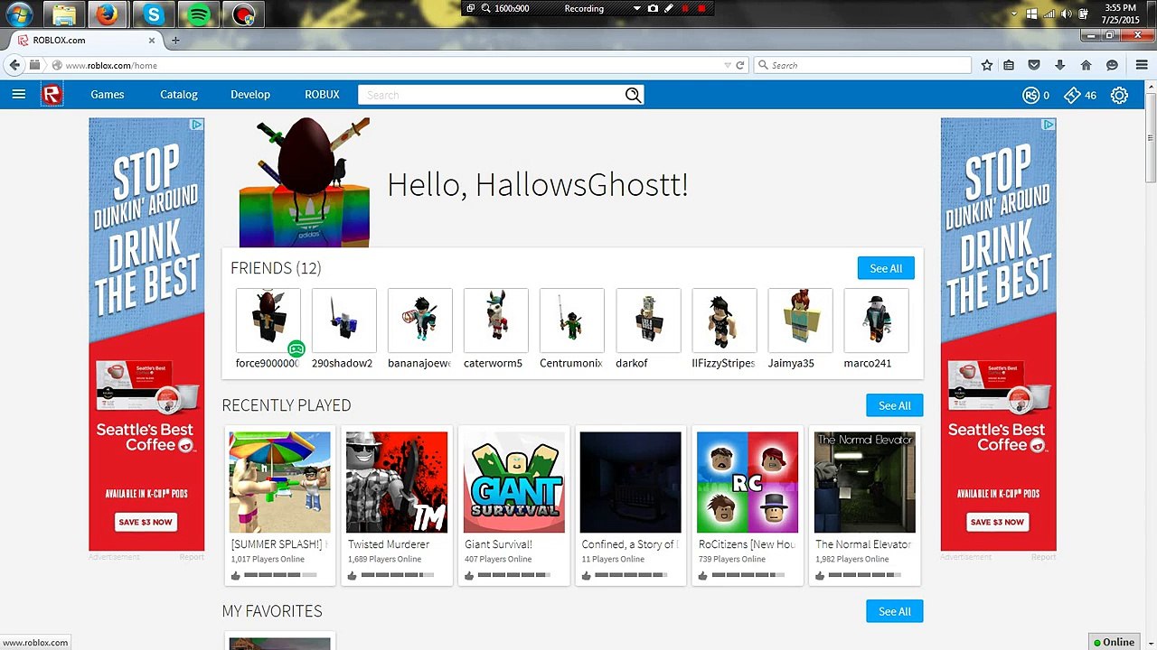This screenshot has width=1157, height=650.
Task: Open friend bananajoewe's avatar
Action: (x=420, y=320)
